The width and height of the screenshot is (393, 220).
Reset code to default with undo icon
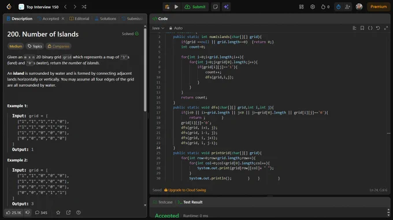pos(378,28)
